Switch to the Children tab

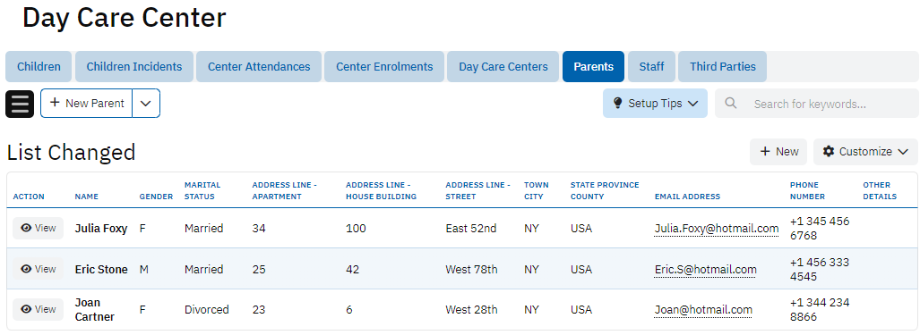(x=39, y=67)
